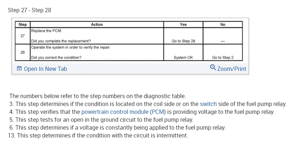
Task: Follow the "switch" hyperlink in step 3
Action: tap(208, 104)
